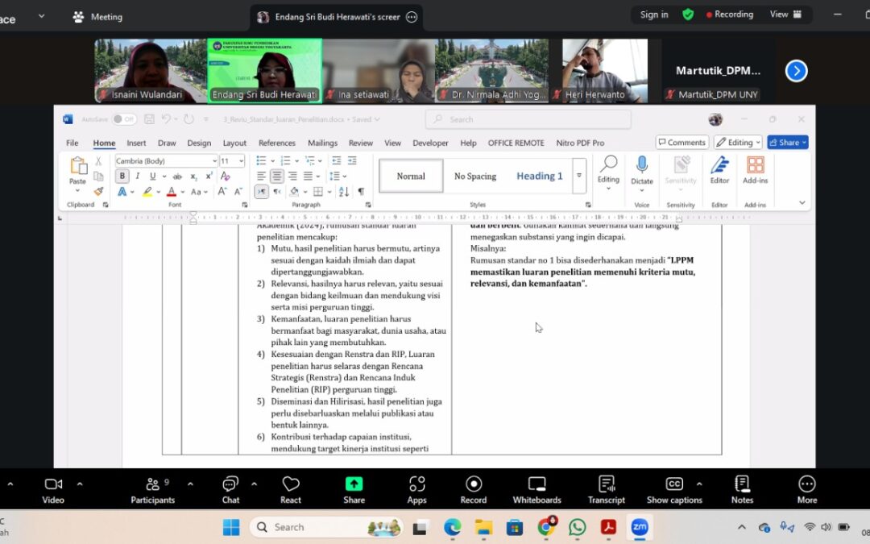
Task: Open the Meeting info menu
Action: (97, 17)
